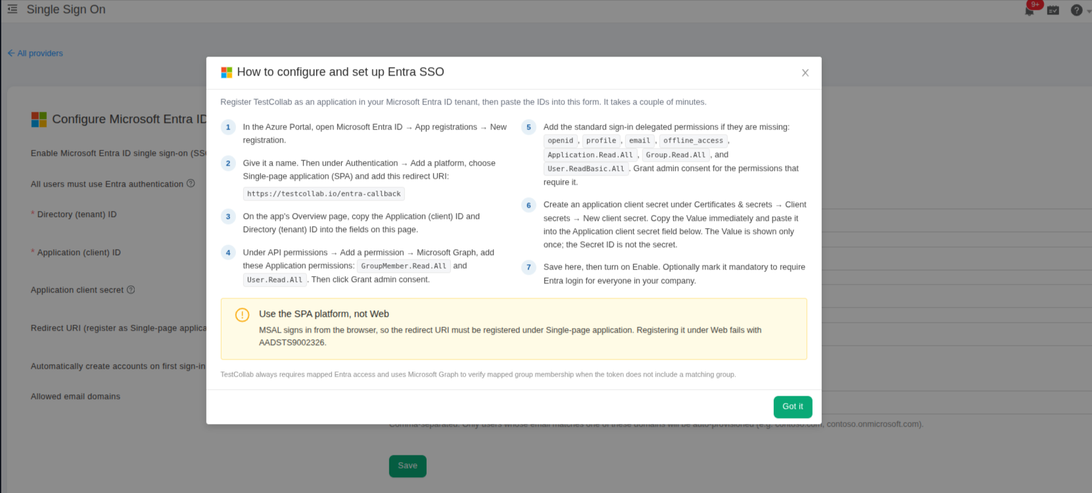Select the openid permission chip
Viewport: 1092px width, 493px height.
(x=561, y=141)
